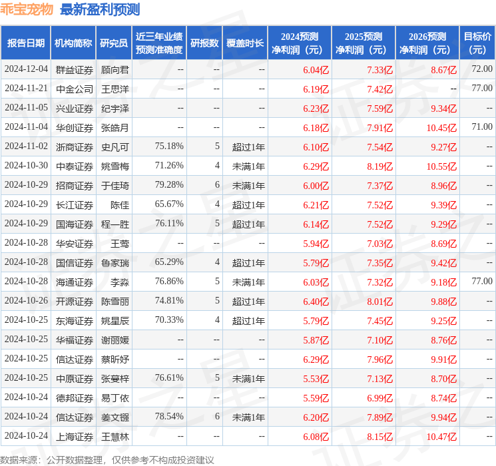
Task: Click analyst name 鲁家瑞
Action: (x=115, y=262)
